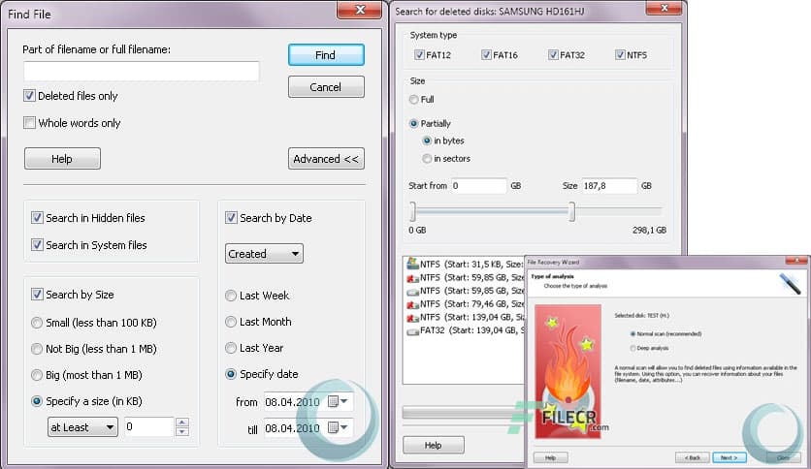This screenshot has width=811, height=469.
Task: Click the size range slider handle
Action: click(x=571, y=211)
